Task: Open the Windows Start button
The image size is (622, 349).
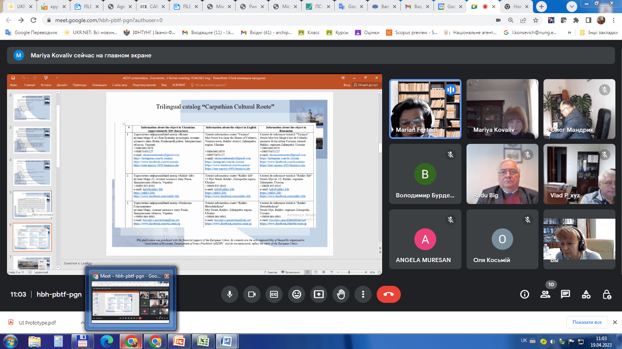Action: pos(11,342)
